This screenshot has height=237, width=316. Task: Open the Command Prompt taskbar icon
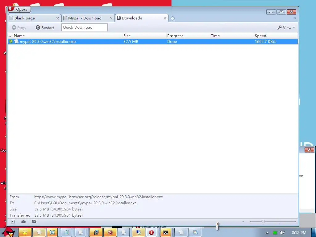[166, 233]
